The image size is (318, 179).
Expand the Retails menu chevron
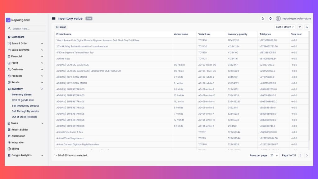coord(42,82)
